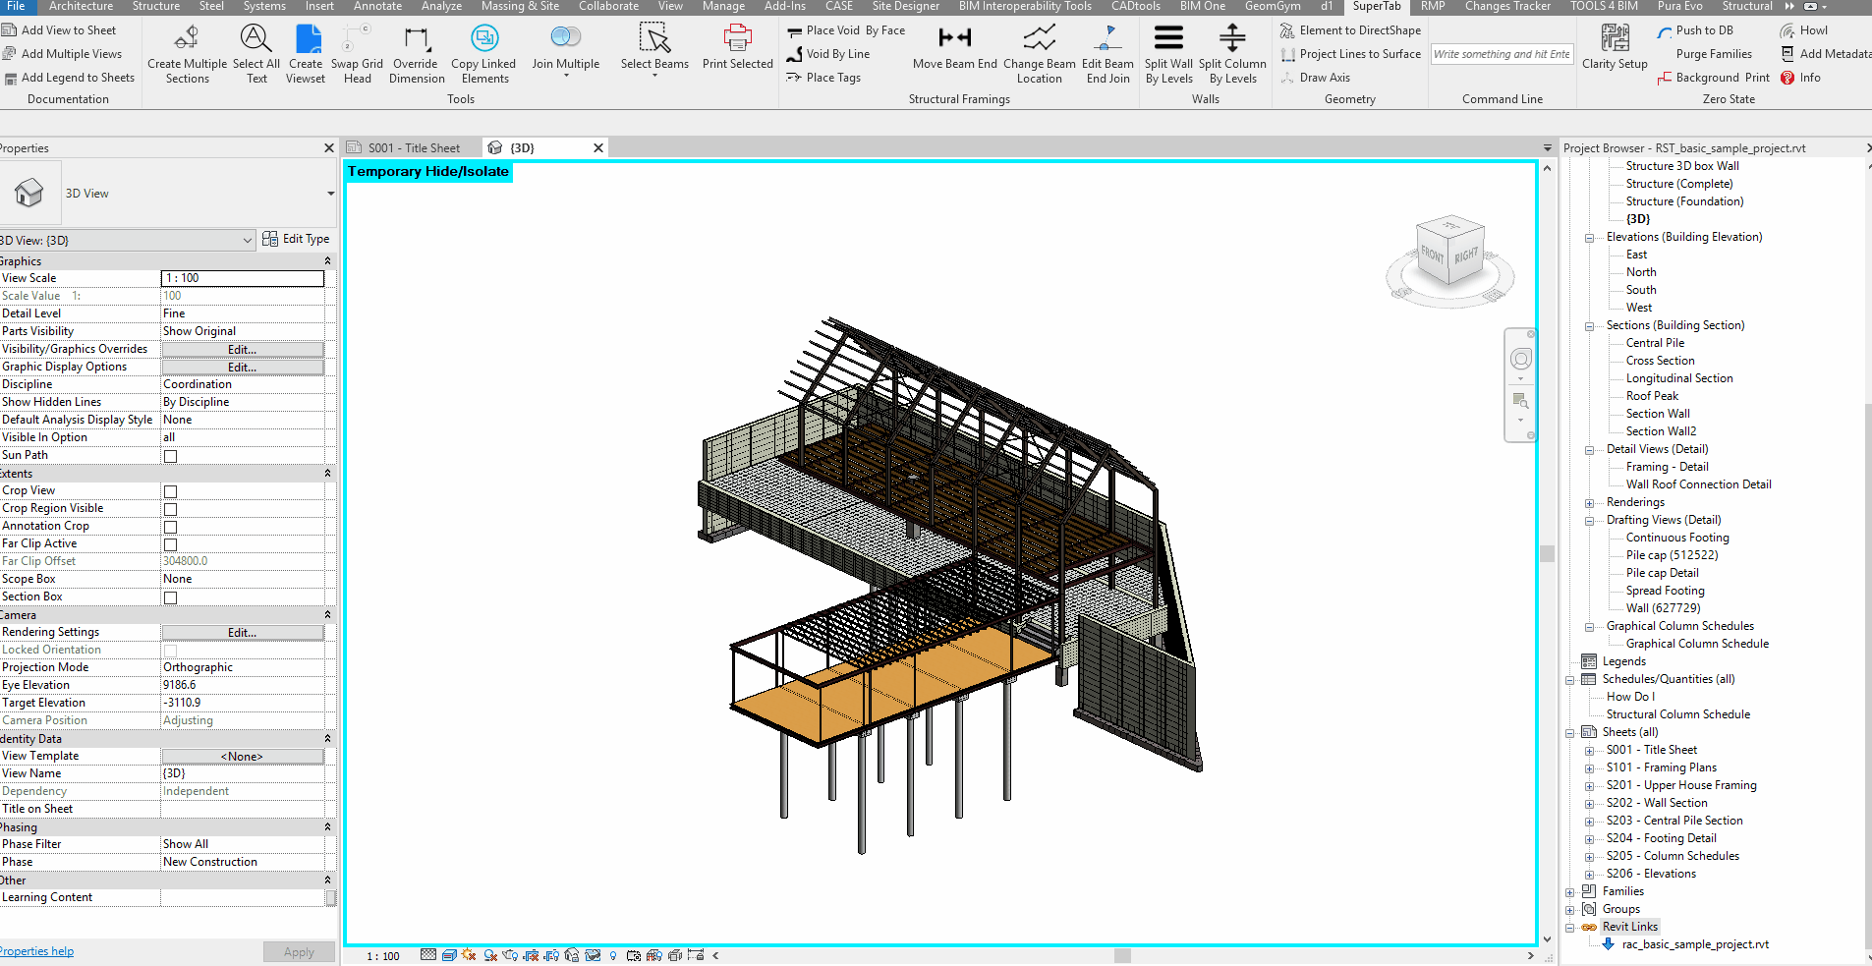Click the Split Column By Levels icon
The image size is (1872, 966).
pyautogui.click(x=1232, y=38)
